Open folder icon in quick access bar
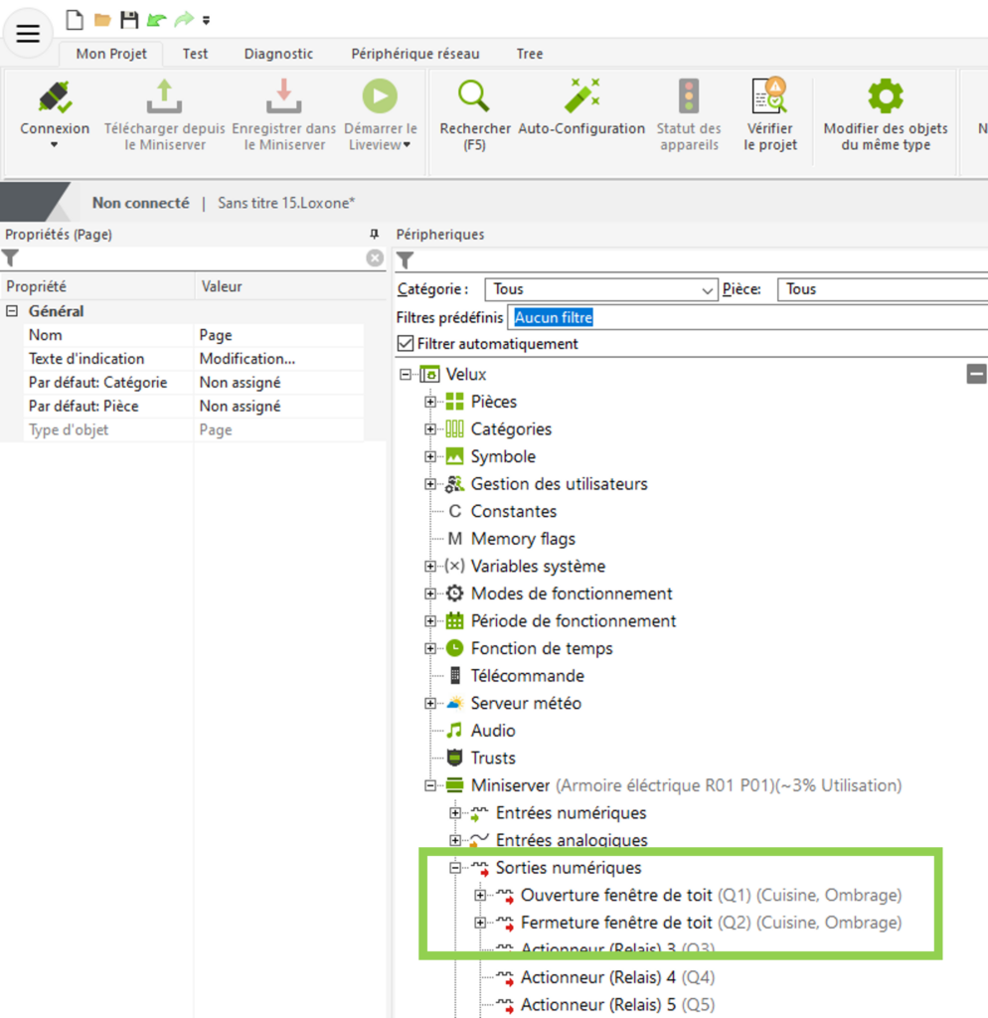The image size is (988, 1018). (x=101, y=20)
